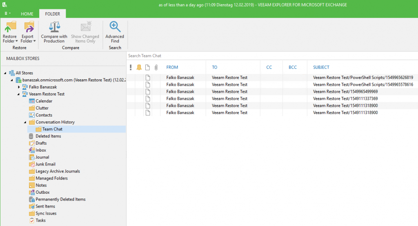Sort by attachment paperclip column
This screenshot has height=226, width=418.
pos(156,67)
